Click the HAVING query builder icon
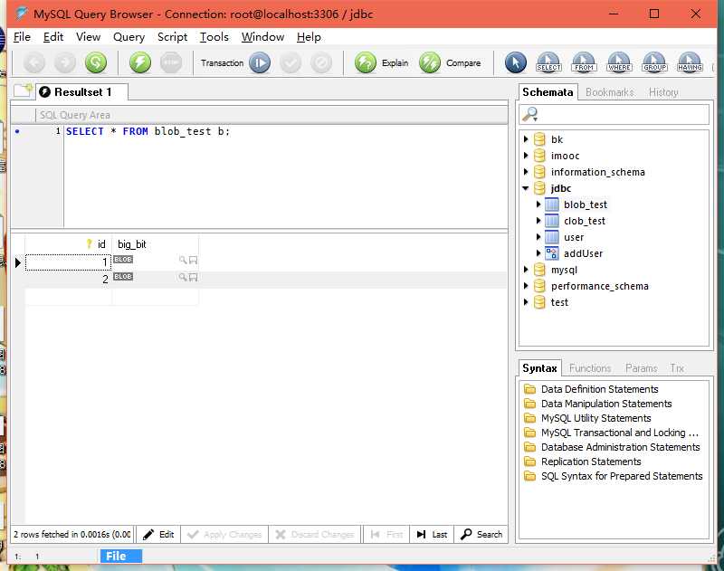Image resolution: width=724 pixels, height=571 pixels. tap(690, 62)
